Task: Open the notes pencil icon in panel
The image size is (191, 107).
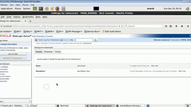Action: pyautogui.click(x=52, y=9)
